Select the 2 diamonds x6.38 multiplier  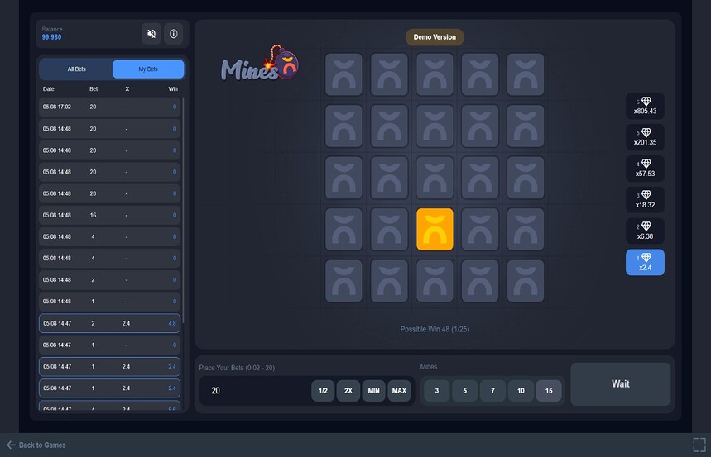click(645, 231)
